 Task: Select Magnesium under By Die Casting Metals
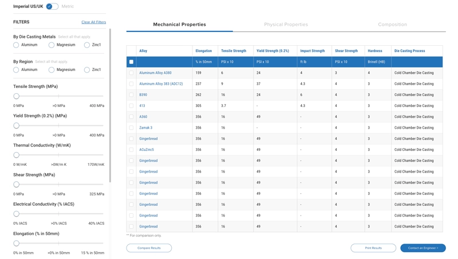(52, 45)
